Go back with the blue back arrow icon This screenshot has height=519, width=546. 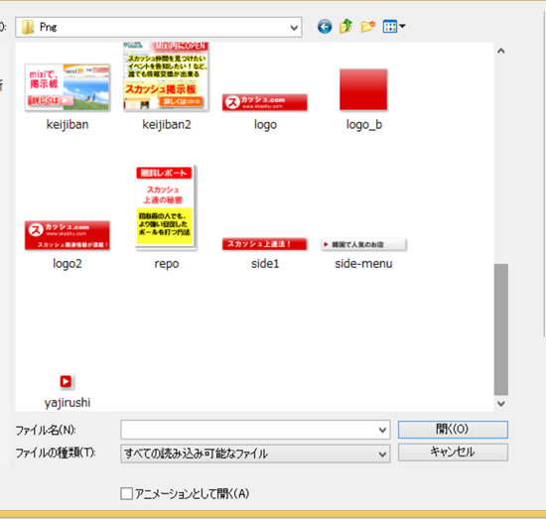pyautogui.click(x=325, y=27)
